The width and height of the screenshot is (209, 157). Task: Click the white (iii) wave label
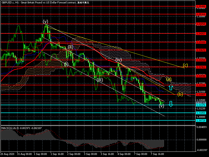coord(100,80)
